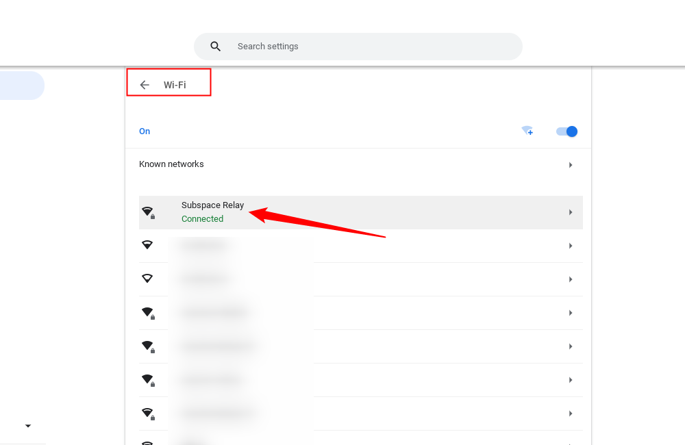Click the back arrow to exit Wi-Fi settings
685x445 pixels.
[144, 84]
